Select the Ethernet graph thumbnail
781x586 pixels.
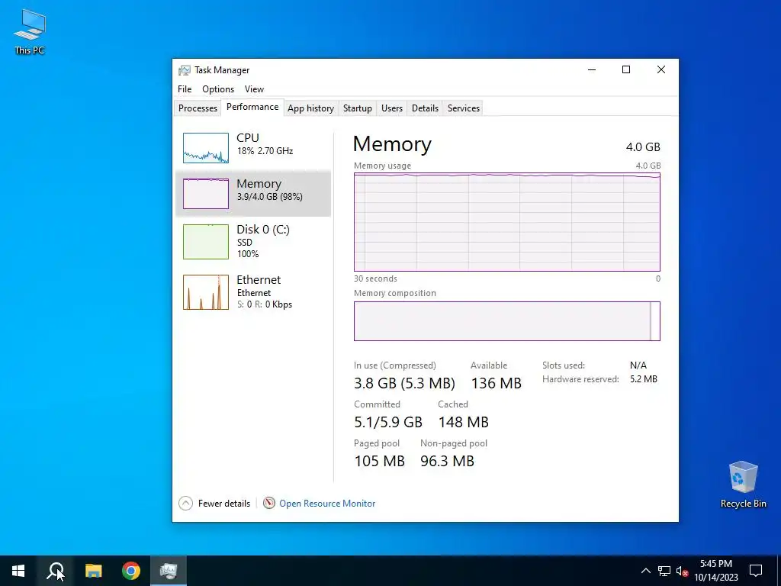[206, 292]
